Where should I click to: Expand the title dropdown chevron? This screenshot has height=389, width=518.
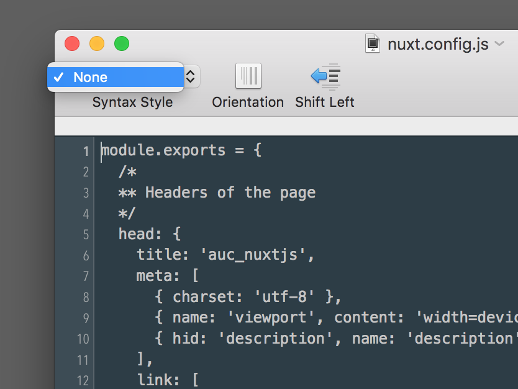[x=499, y=43]
